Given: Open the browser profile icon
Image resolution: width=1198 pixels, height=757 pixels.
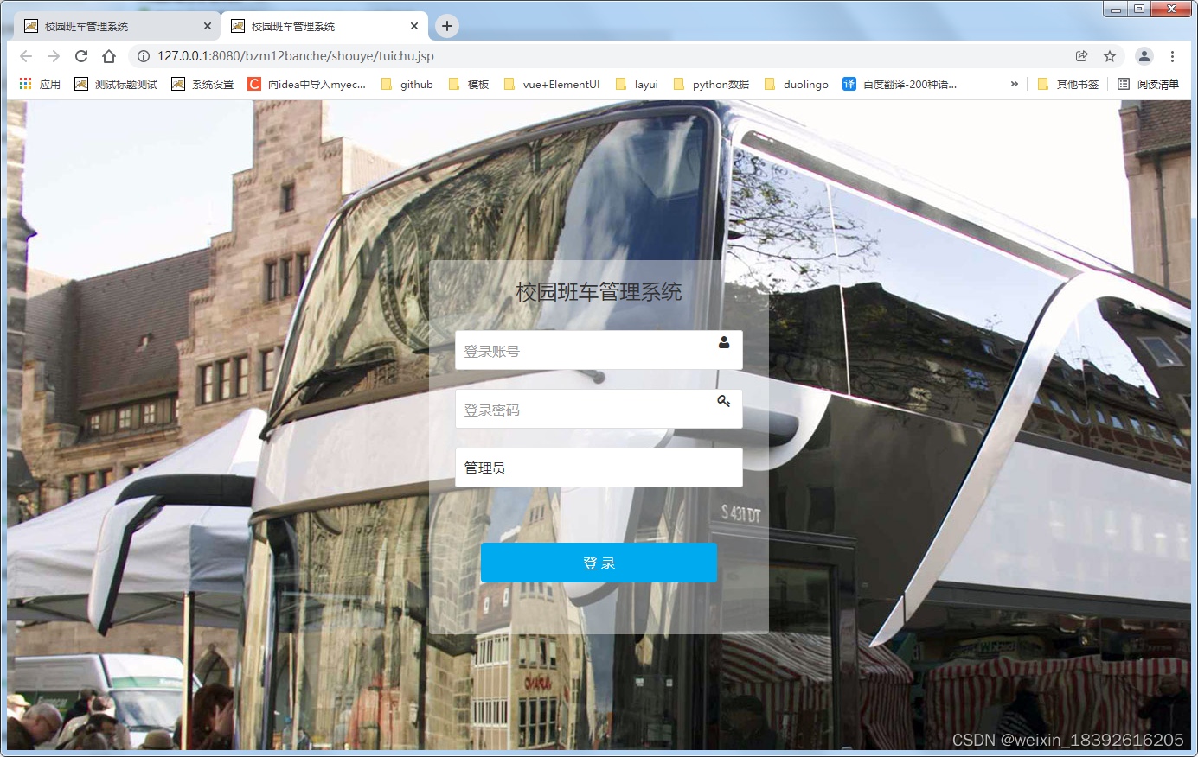Looking at the screenshot, I should (x=1144, y=55).
